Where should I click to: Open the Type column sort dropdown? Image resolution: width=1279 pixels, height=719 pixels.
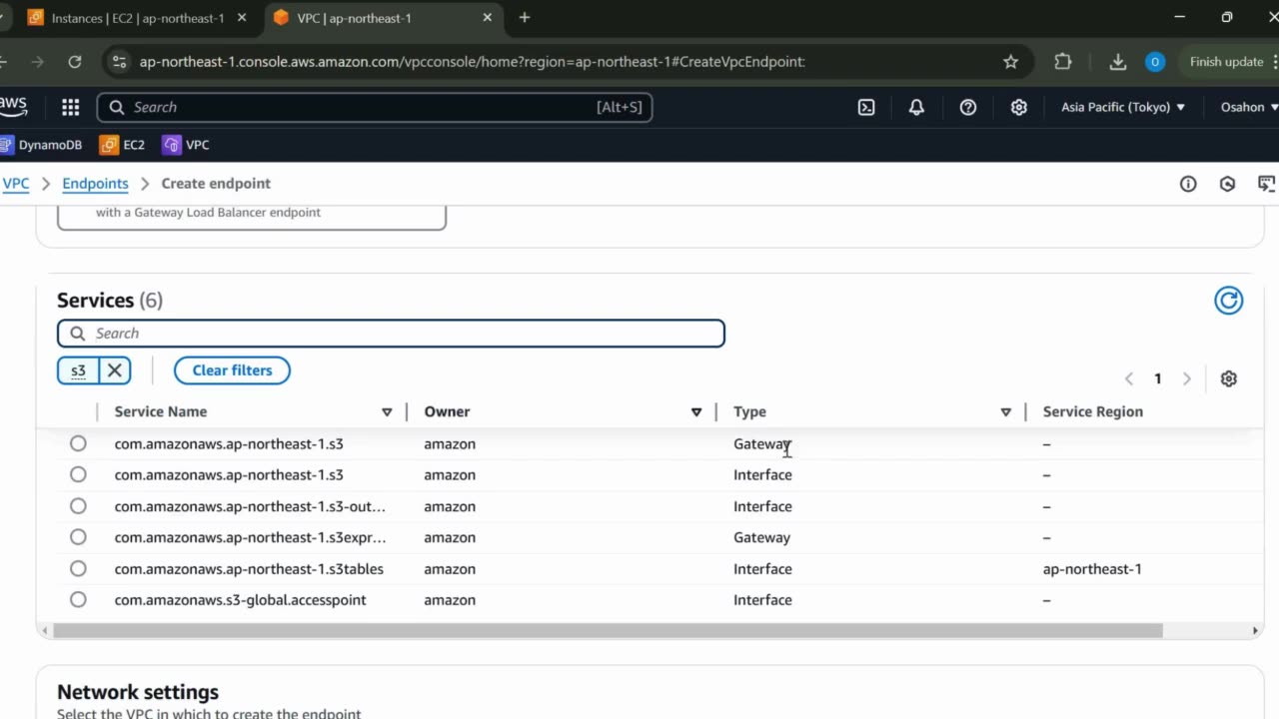(1006, 411)
